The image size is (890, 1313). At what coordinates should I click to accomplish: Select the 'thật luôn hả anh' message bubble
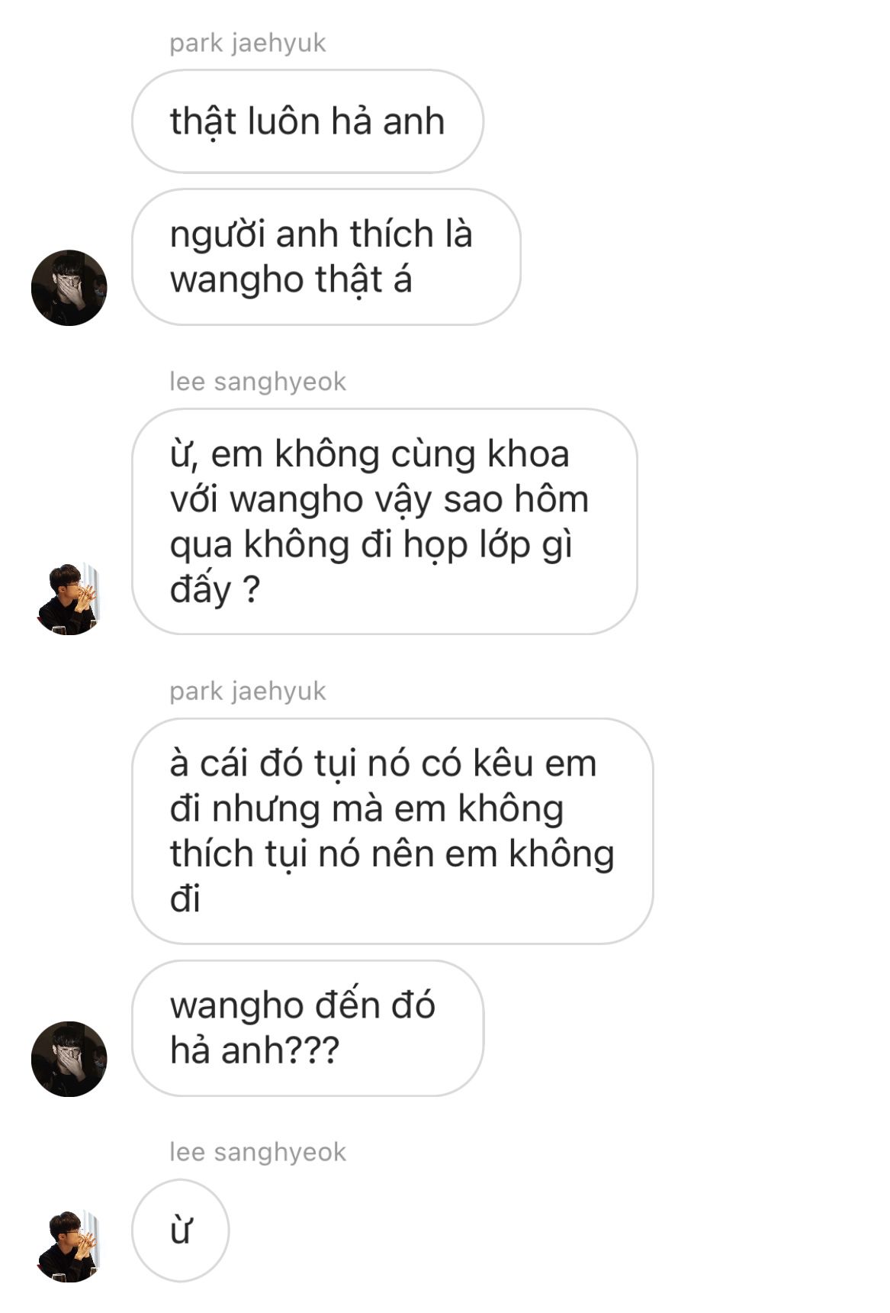[307, 121]
